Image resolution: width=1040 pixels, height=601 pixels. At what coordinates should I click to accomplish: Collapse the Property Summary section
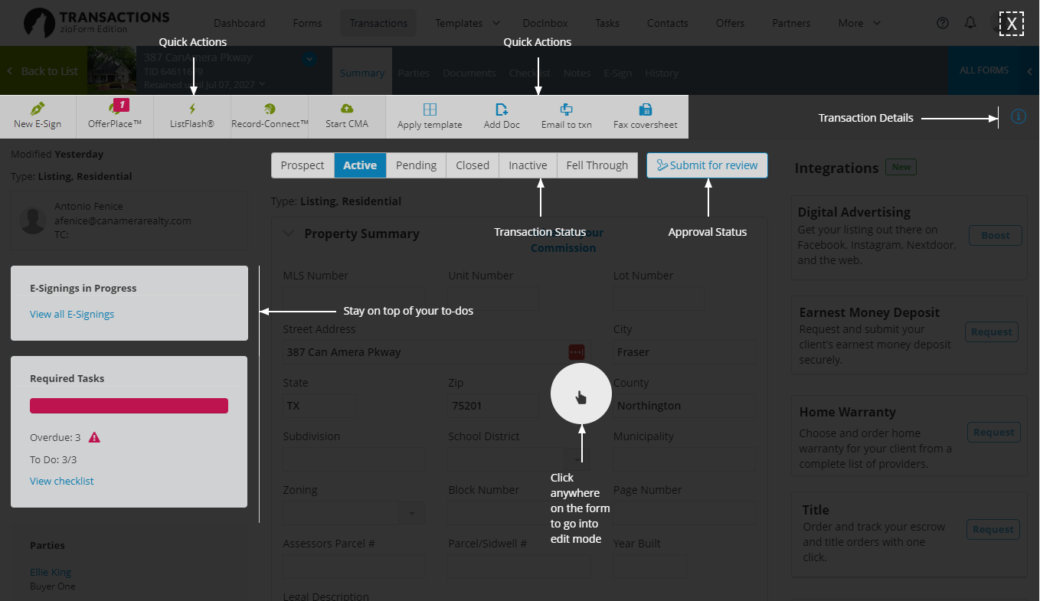(288, 234)
